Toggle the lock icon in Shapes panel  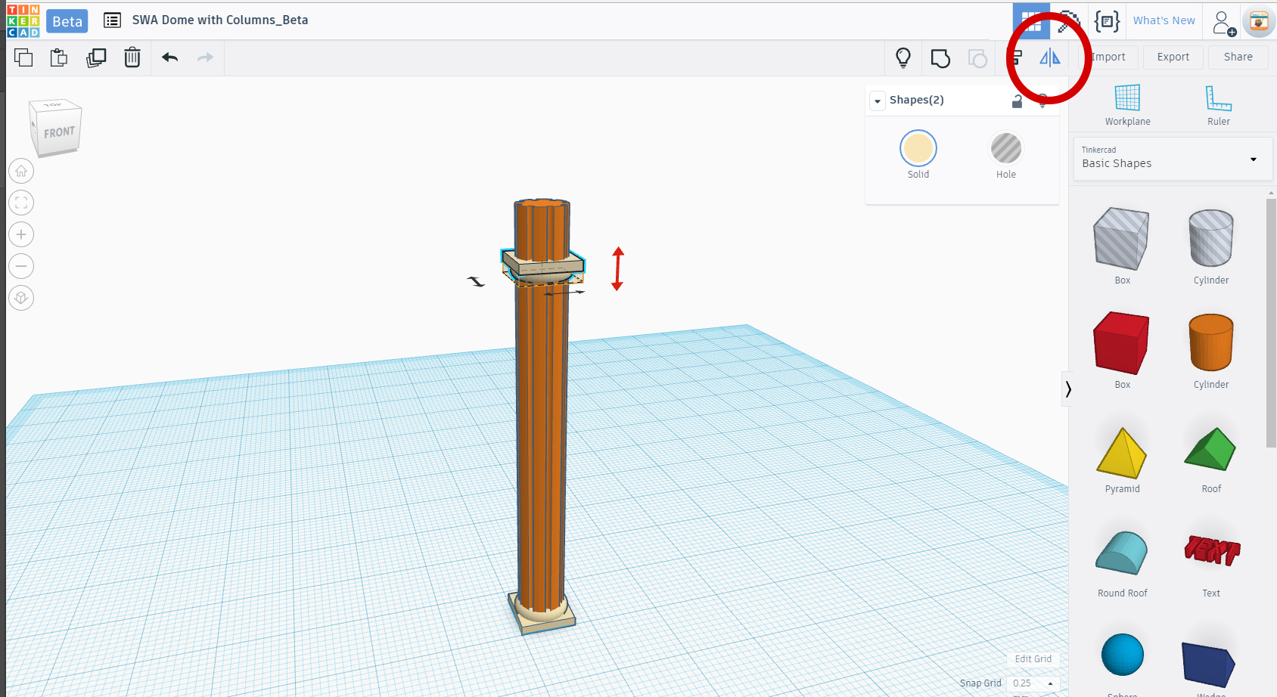(x=1018, y=101)
